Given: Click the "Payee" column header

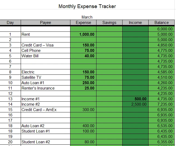Looking at the screenshot, I should (x=46, y=23).
